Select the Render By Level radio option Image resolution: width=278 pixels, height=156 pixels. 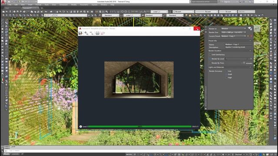pyautogui.click(x=210, y=59)
